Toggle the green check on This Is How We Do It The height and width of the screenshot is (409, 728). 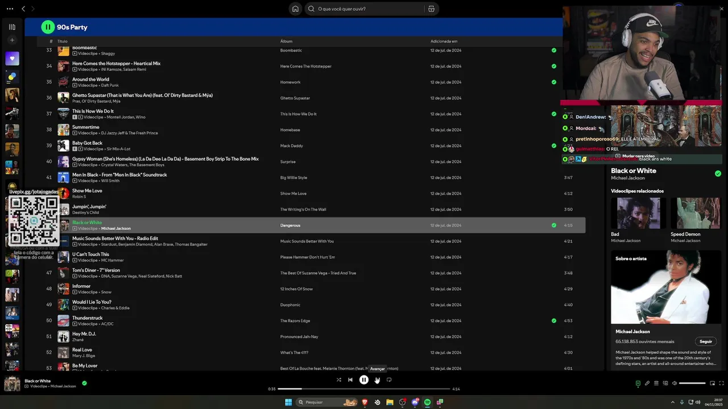[554, 114]
